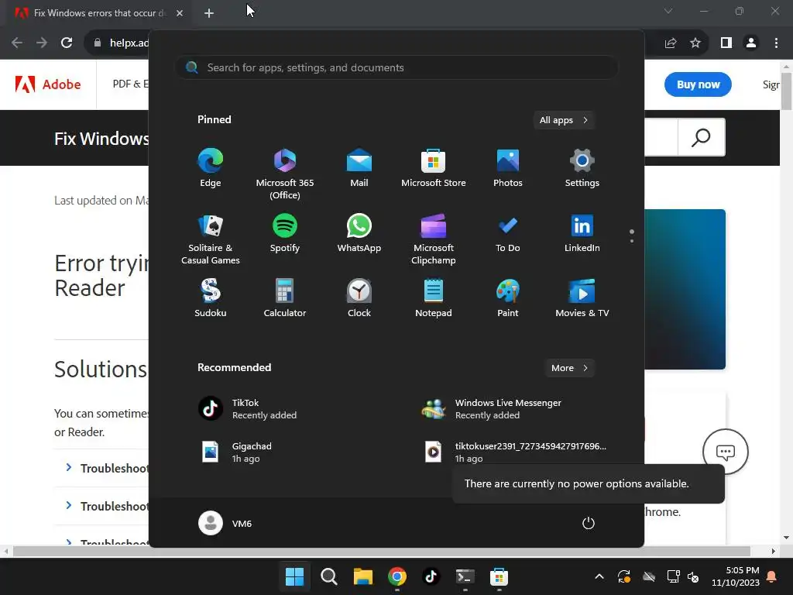Launch Microsoft 365 (Office)
The image size is (793, 595).
click(x=285, y=174)
